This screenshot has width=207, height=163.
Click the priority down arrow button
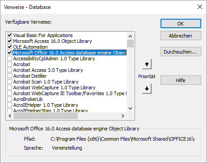tap(147, 89)
